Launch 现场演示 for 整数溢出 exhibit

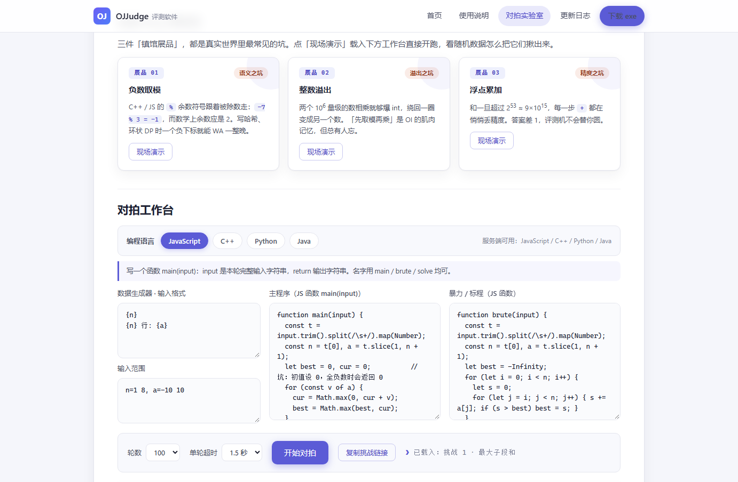pos(321,152)
